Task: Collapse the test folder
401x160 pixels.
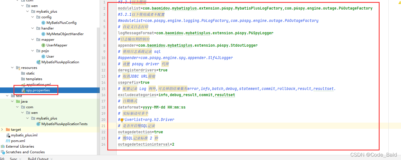Action: tap(7, 96)
